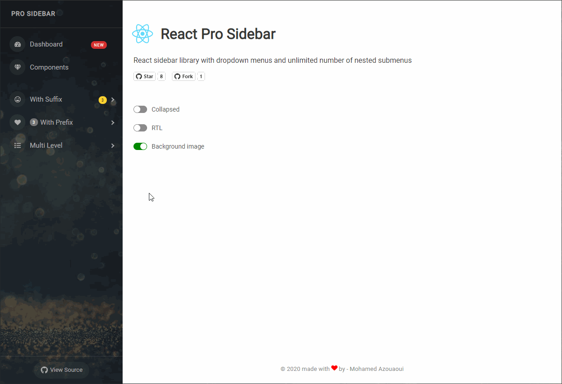Click the star count showing 8
562x384 pixels.
161,76
